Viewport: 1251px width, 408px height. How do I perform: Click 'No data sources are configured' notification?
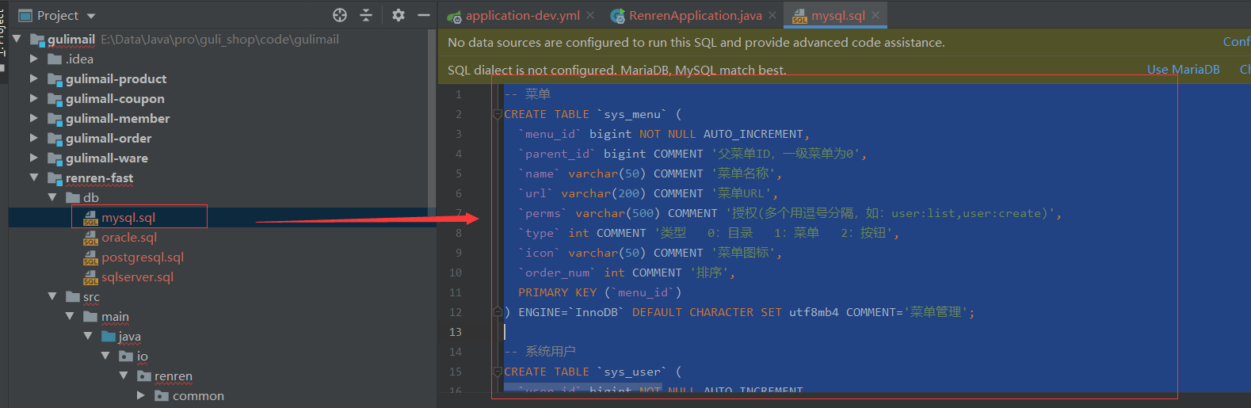696,42
